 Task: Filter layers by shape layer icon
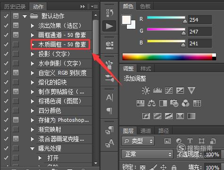201,141
